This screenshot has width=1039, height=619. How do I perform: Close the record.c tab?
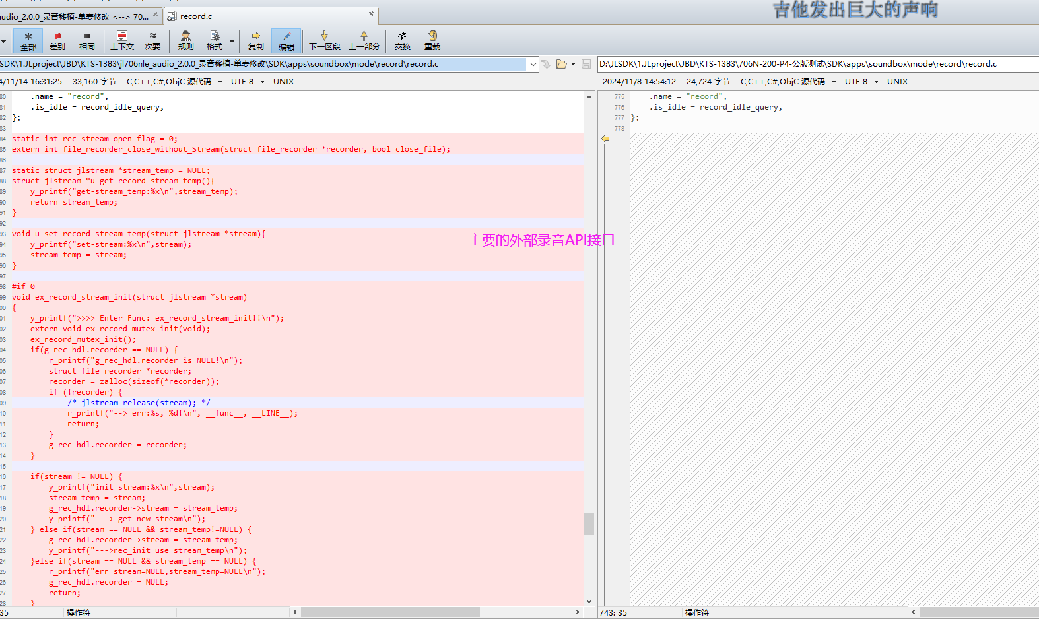pos(371,13)
